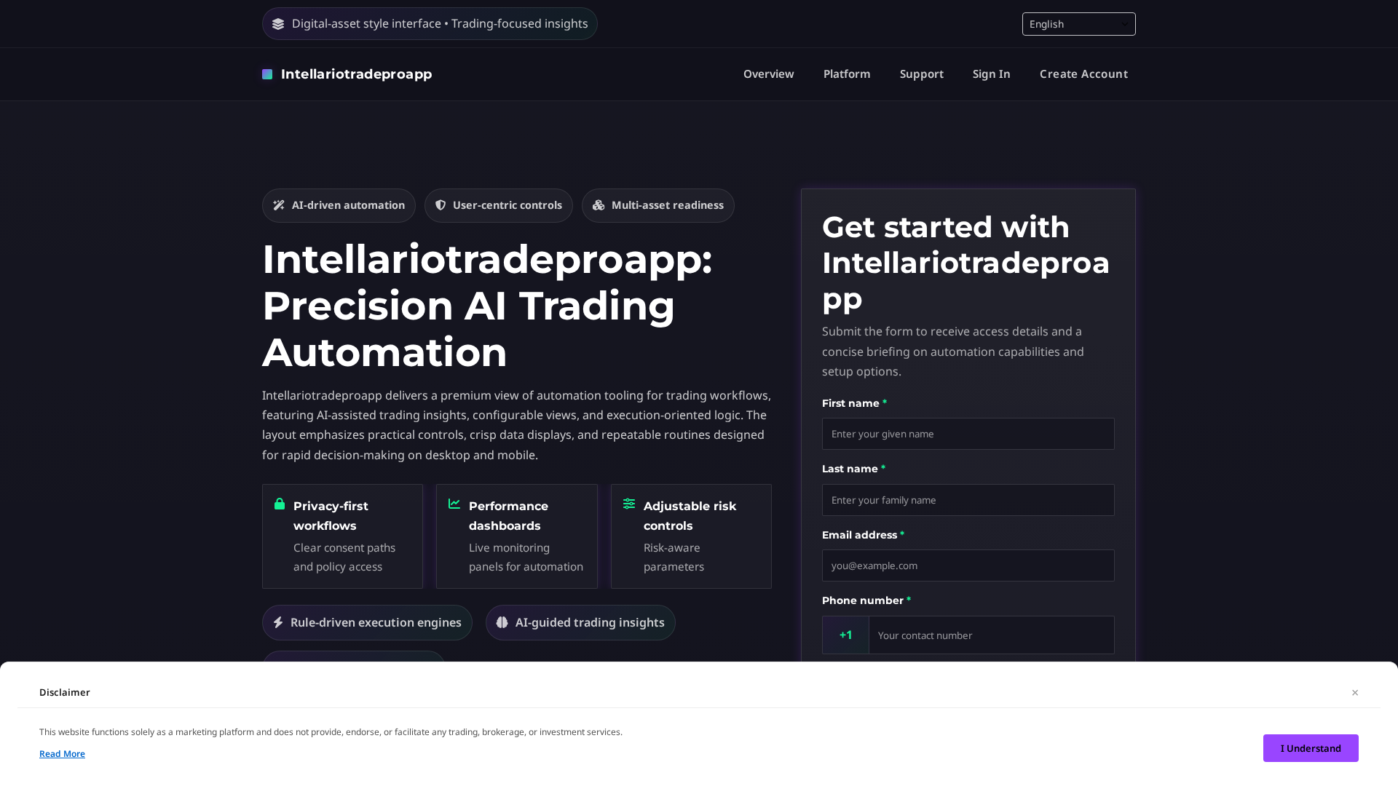The image size is (1398, 786).
Task: Click the Sign In link
Action: (x=991, y=74)
